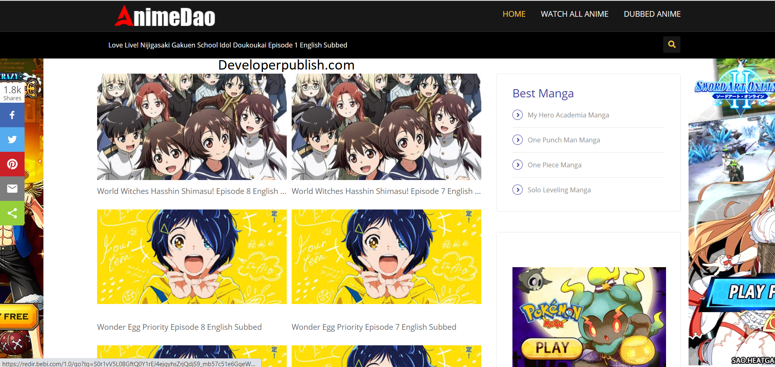Click arrow icon beside Solo Leveling Manga
The height and width of the screenshot is (367, 775).
pyautogui.click(x=517, y=190)
